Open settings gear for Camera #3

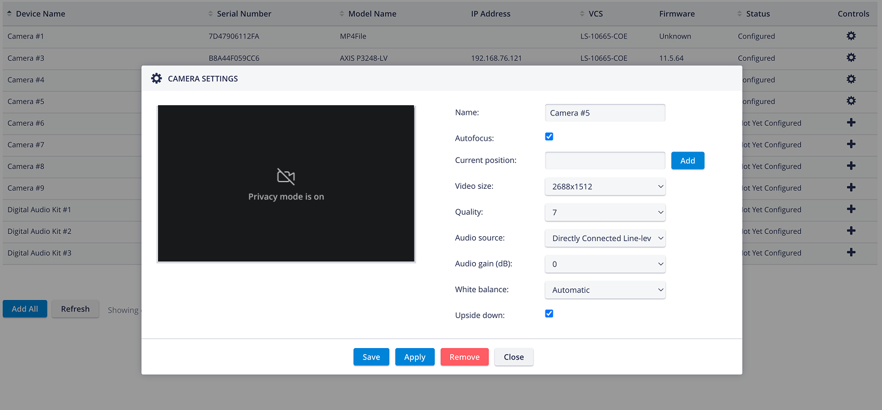point(851,58)
